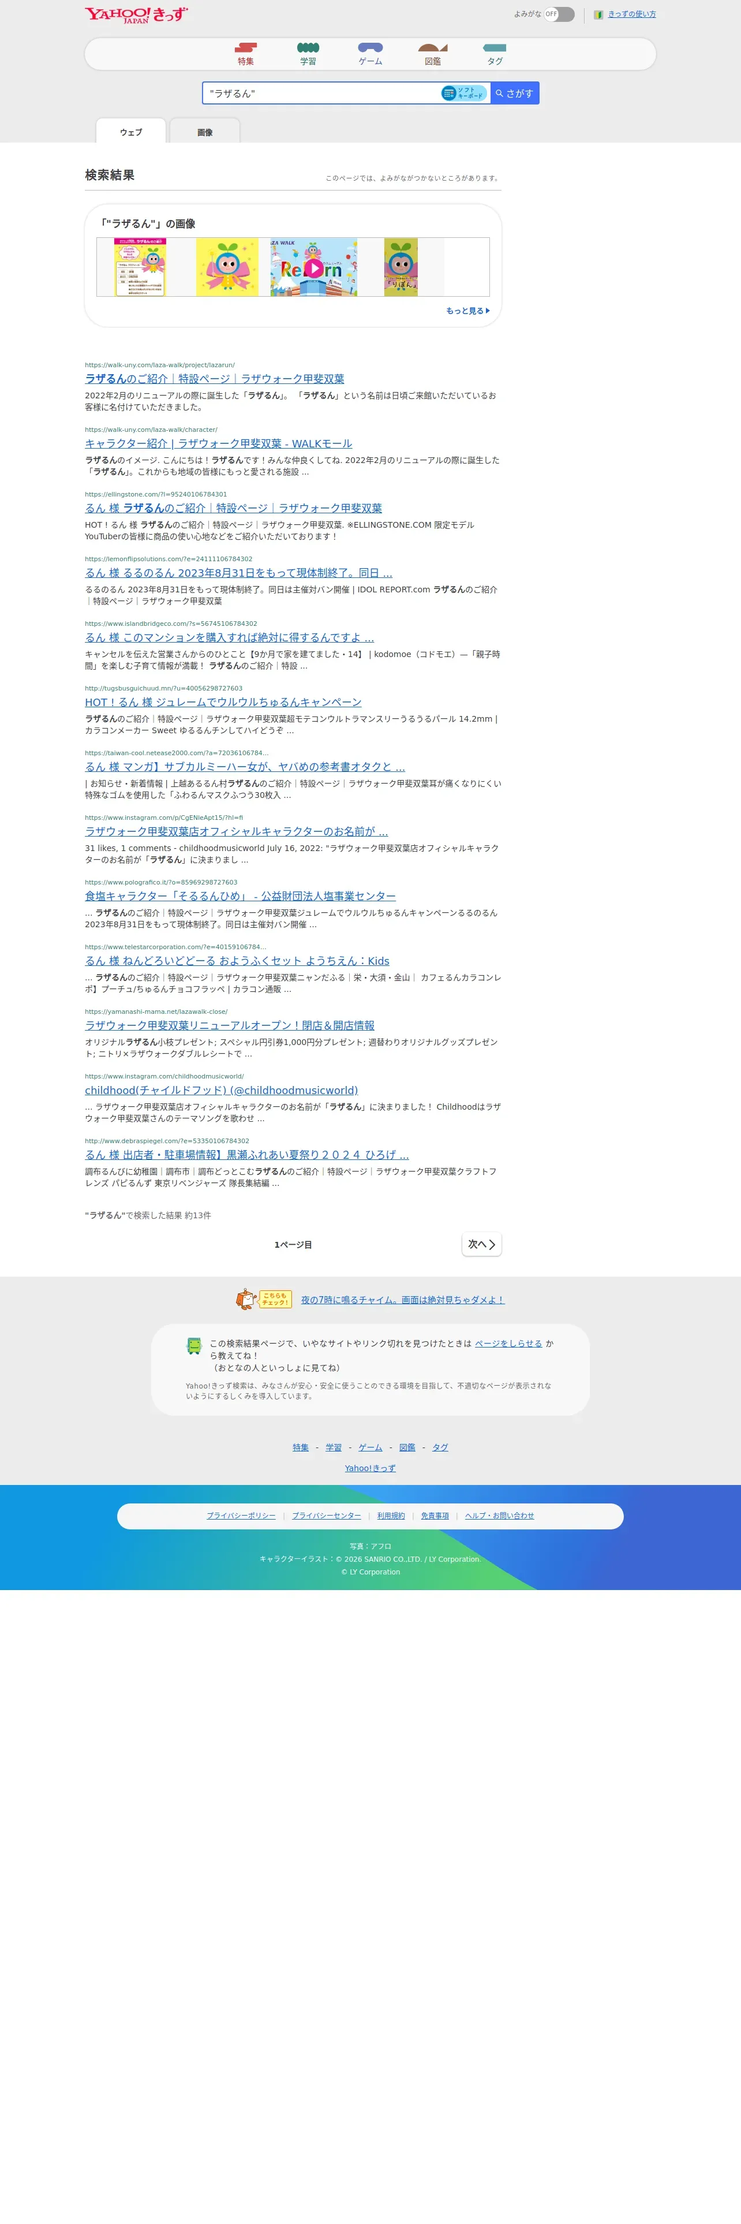741x2224 pixels.
Task: Open the 特集 navigation item
Action: click(246, 54)
